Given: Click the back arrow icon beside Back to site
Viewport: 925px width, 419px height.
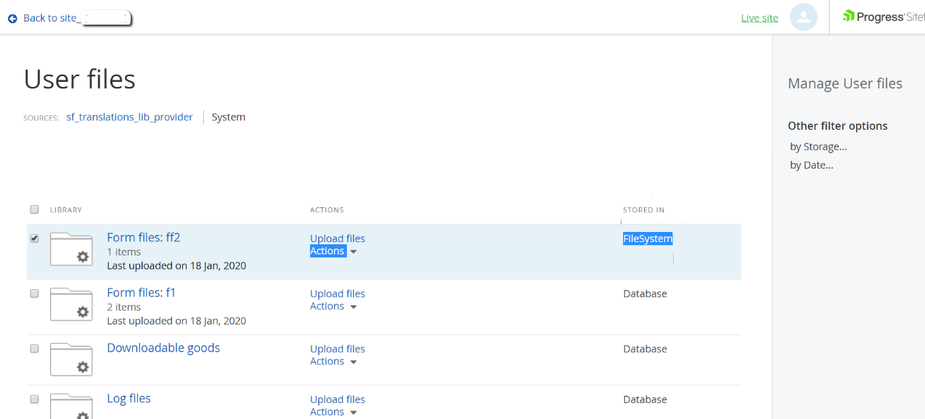Looking at the screenshot, I should point(12,18).
